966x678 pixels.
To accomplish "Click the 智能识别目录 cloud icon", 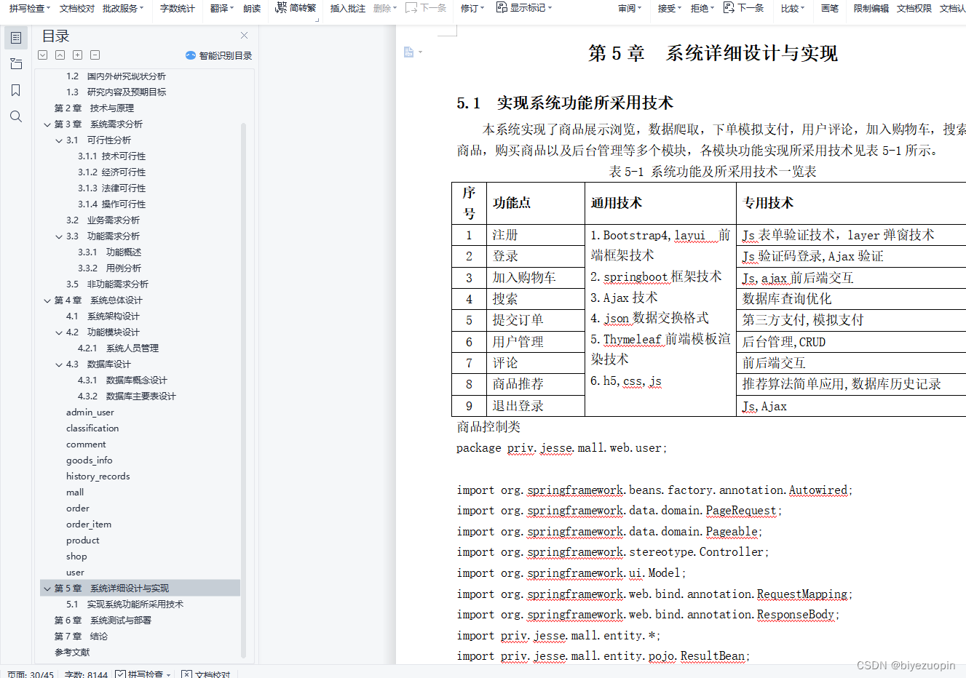I will click(191, 55).
